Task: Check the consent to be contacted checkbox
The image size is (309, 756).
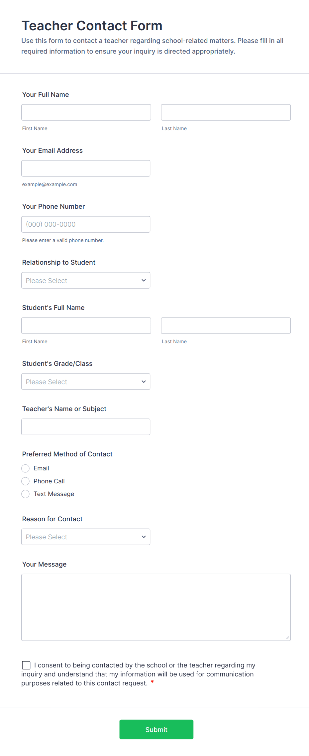Action: [x=26, y=665]
